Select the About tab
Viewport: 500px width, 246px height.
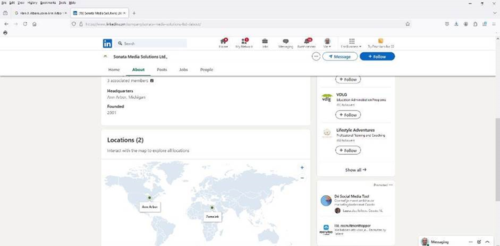click(x=139, y=70)
